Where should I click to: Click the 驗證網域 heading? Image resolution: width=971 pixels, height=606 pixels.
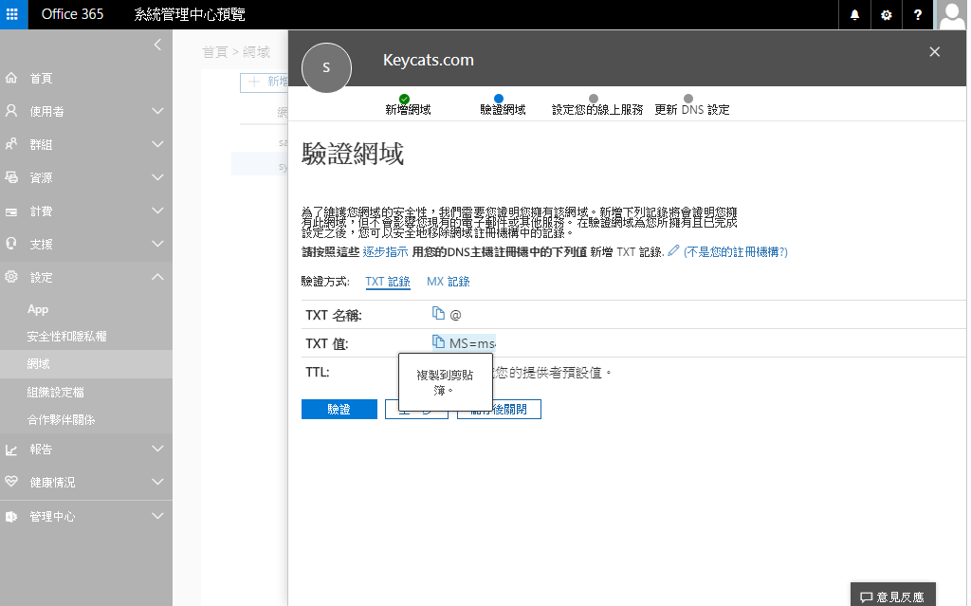pos(353,154)
